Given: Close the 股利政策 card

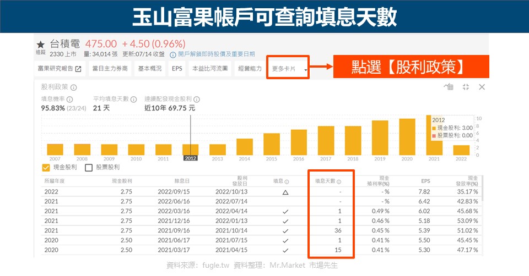Looking at the screenshot, I should tap(482, 87).
